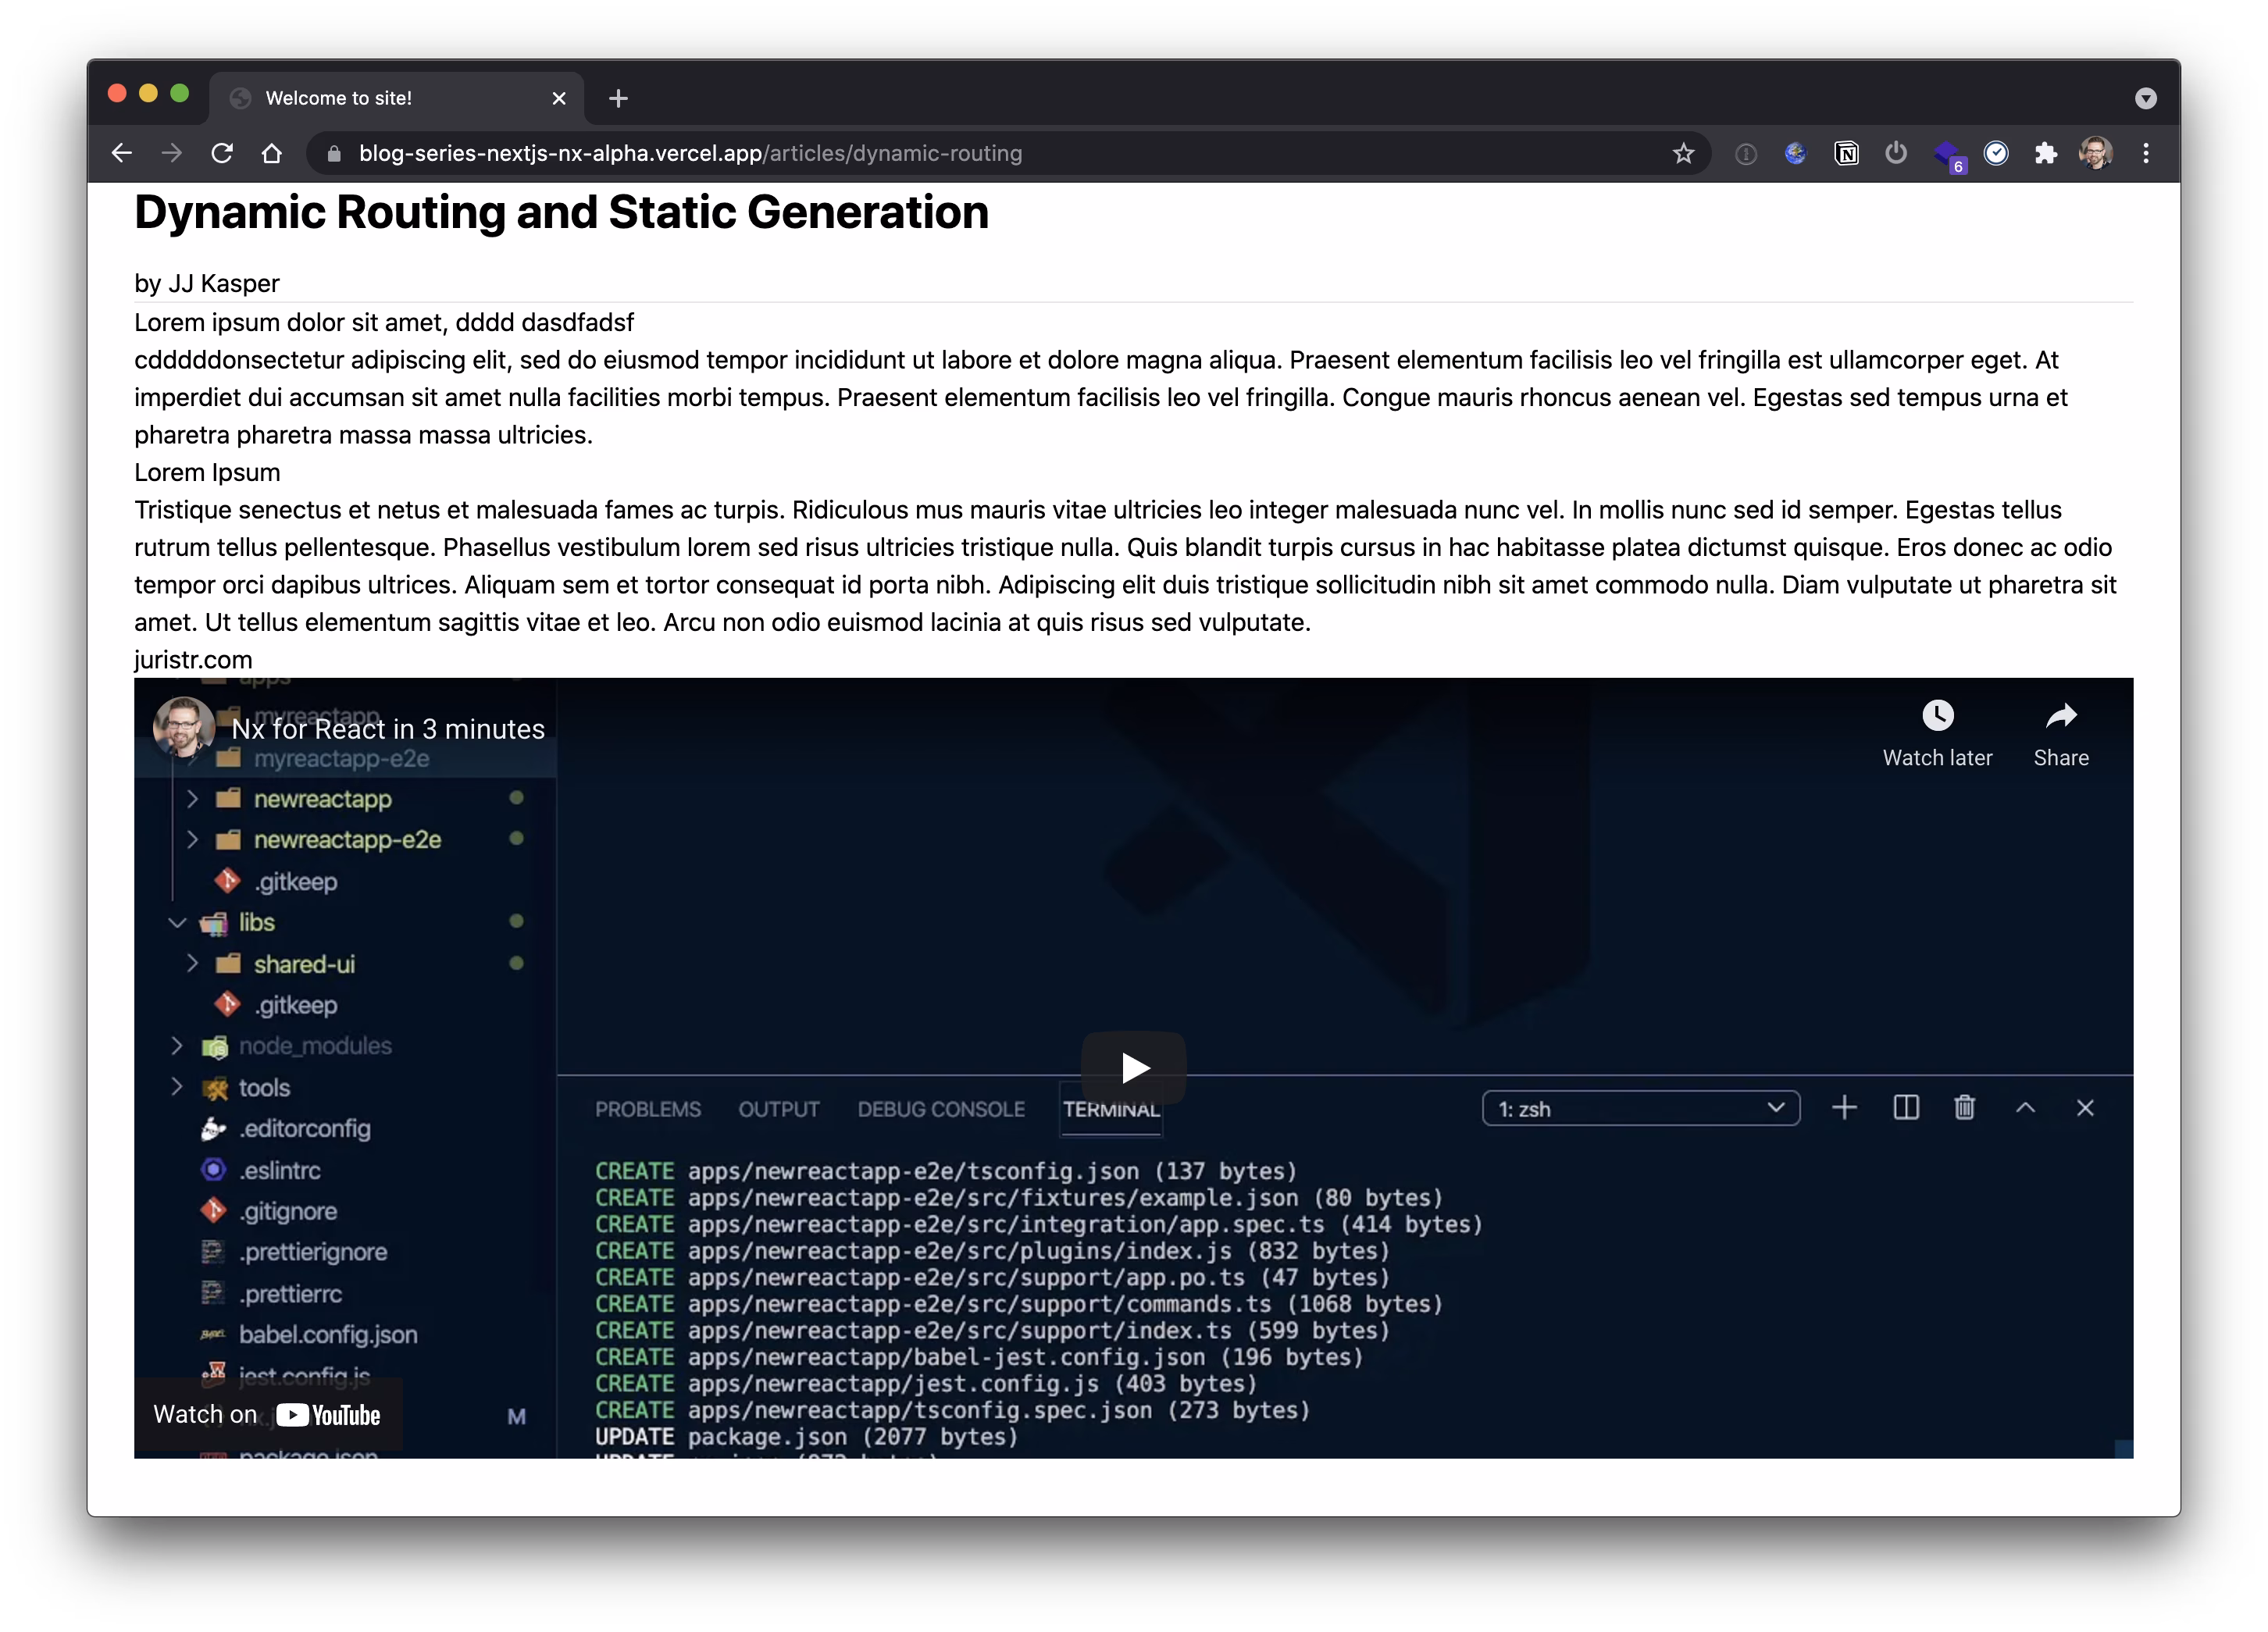The image size is (2268, 1632).
Task: Select the Welcome to site! tab
Action: tap(380, 98)
